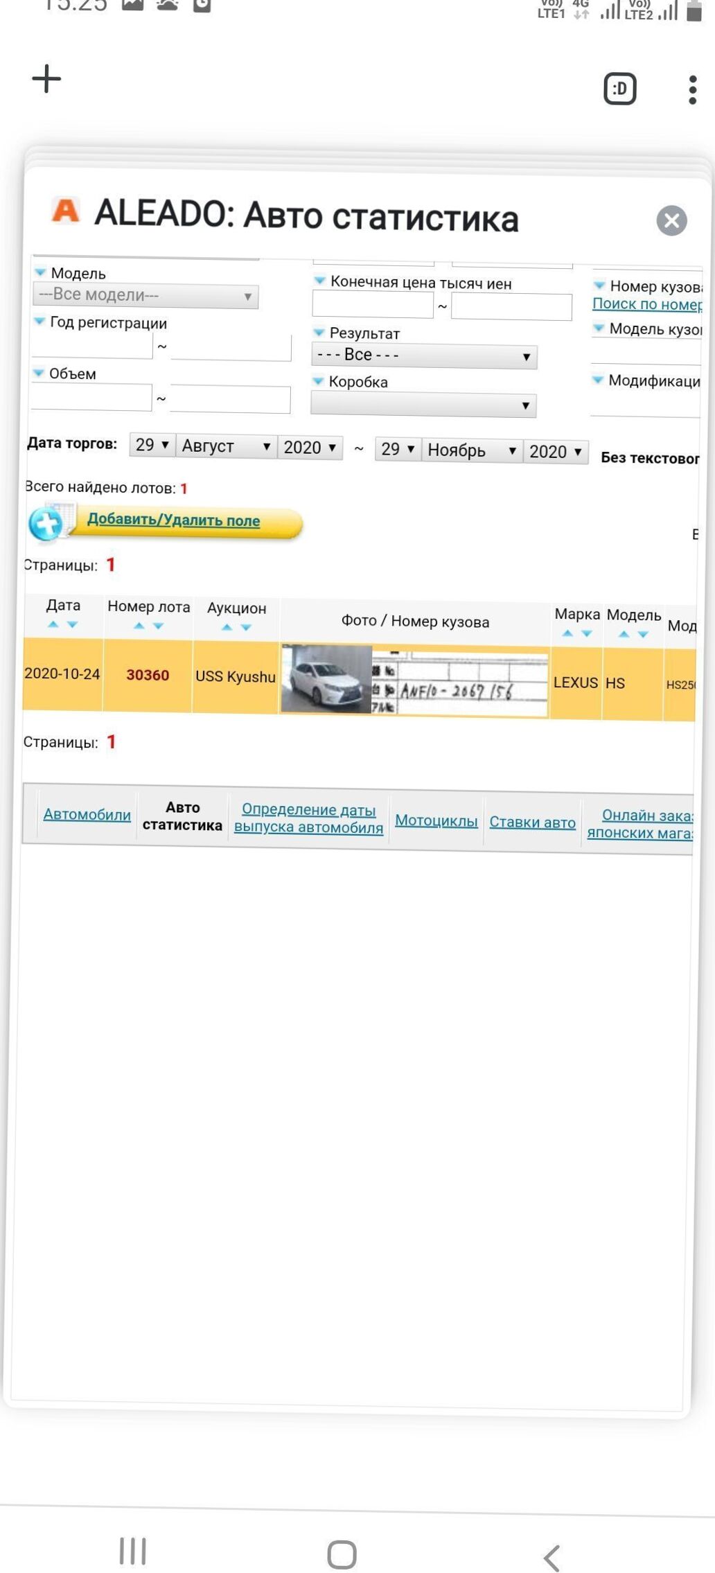The width and height of the screenshot is (715, 1573).
Task: Click arrow icon beside Конечная цена
Action: 320,281
